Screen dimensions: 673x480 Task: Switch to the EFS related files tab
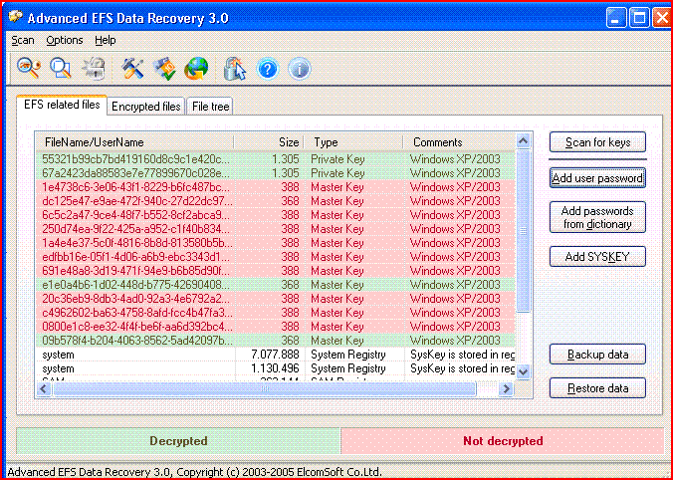tap(62, 105)
